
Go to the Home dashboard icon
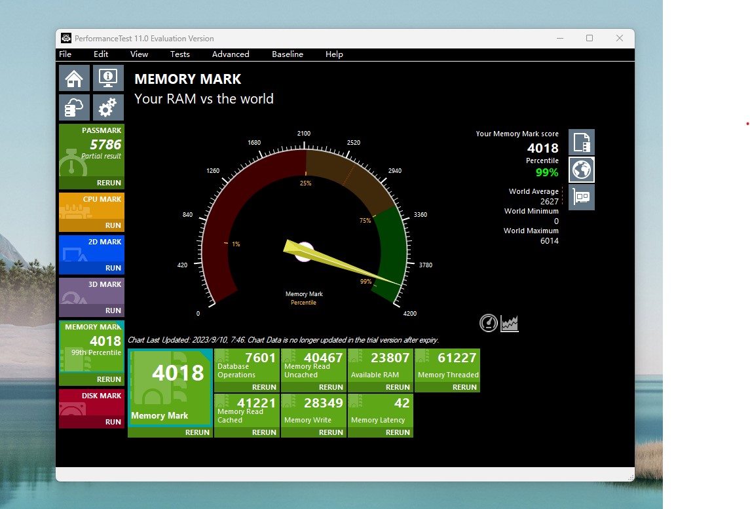click(x=74, y=78)
